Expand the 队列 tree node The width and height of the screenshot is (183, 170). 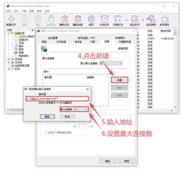pos(9,69)
